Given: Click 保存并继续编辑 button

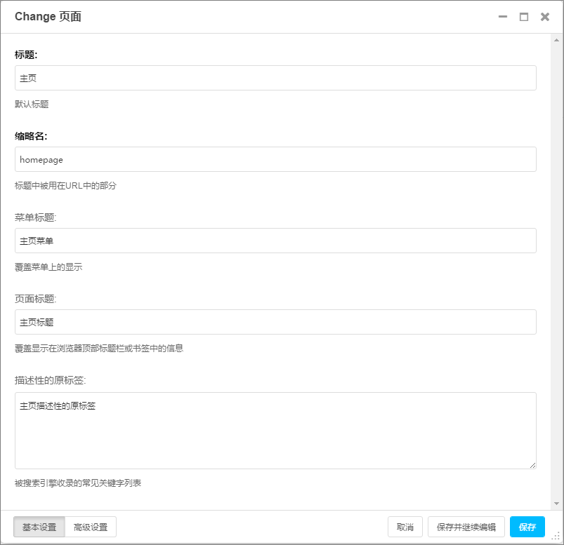Looking at the screenshot, I should pyautogui.click(x=466, y=527).
